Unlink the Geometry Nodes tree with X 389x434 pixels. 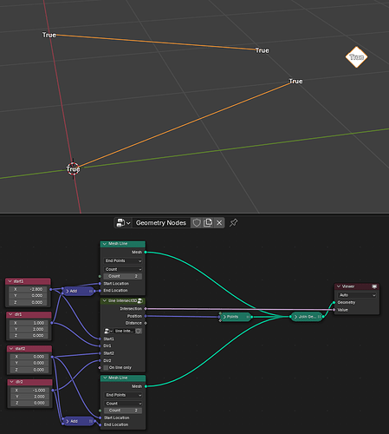point(219,223)
